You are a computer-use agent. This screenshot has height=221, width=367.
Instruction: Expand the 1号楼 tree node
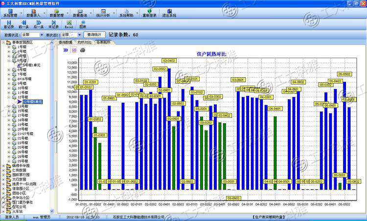pos(9,47)
